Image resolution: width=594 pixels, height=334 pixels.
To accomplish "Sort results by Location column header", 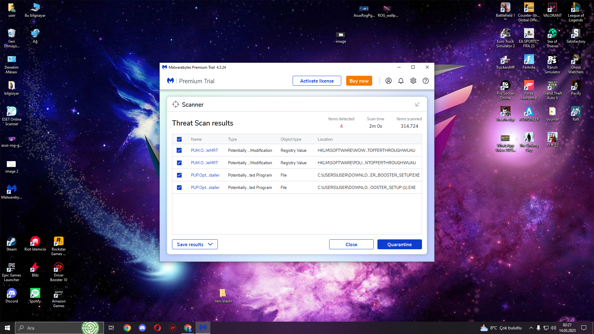I will coord(325,139).
